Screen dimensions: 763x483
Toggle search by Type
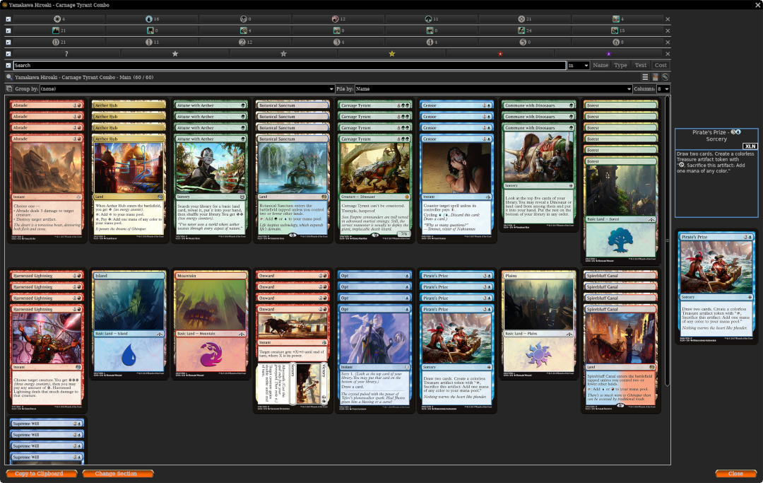[620, 65]
